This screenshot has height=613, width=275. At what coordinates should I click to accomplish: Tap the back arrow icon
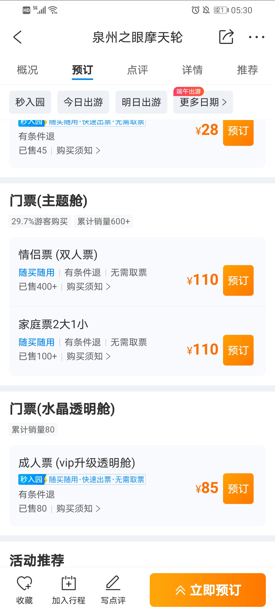click(18, 37)
